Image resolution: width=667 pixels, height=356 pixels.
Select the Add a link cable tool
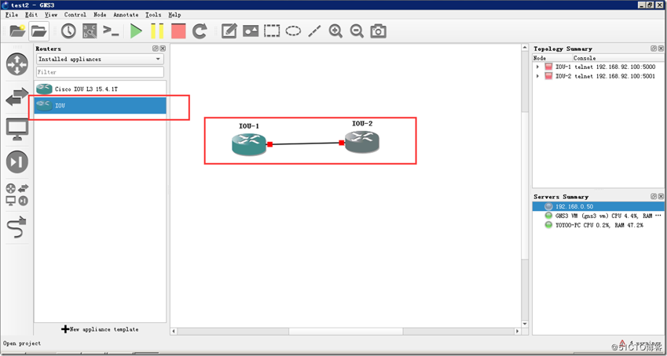(x=17, y=227)
